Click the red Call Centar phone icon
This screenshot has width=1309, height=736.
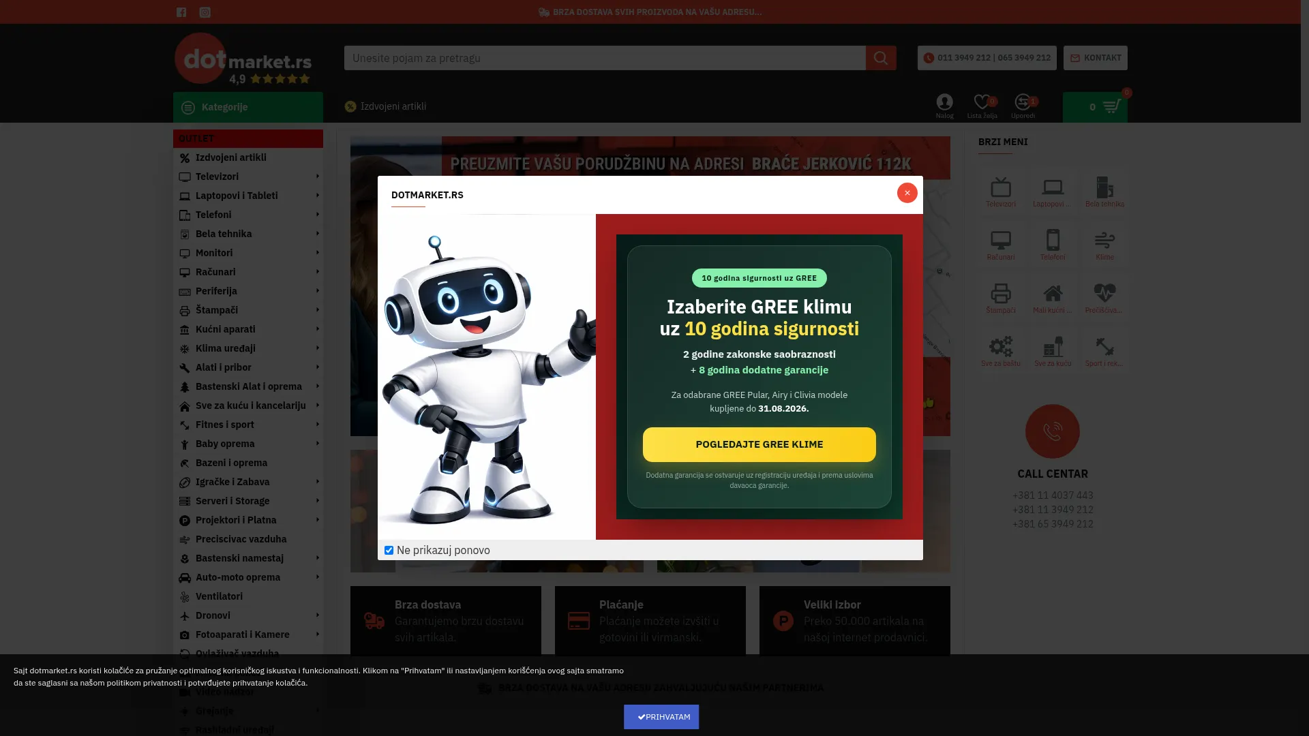pos(1053,431)
